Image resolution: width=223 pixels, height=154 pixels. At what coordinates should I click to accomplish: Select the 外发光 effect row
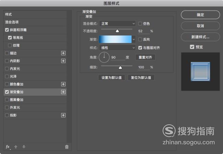pos(35,108)
